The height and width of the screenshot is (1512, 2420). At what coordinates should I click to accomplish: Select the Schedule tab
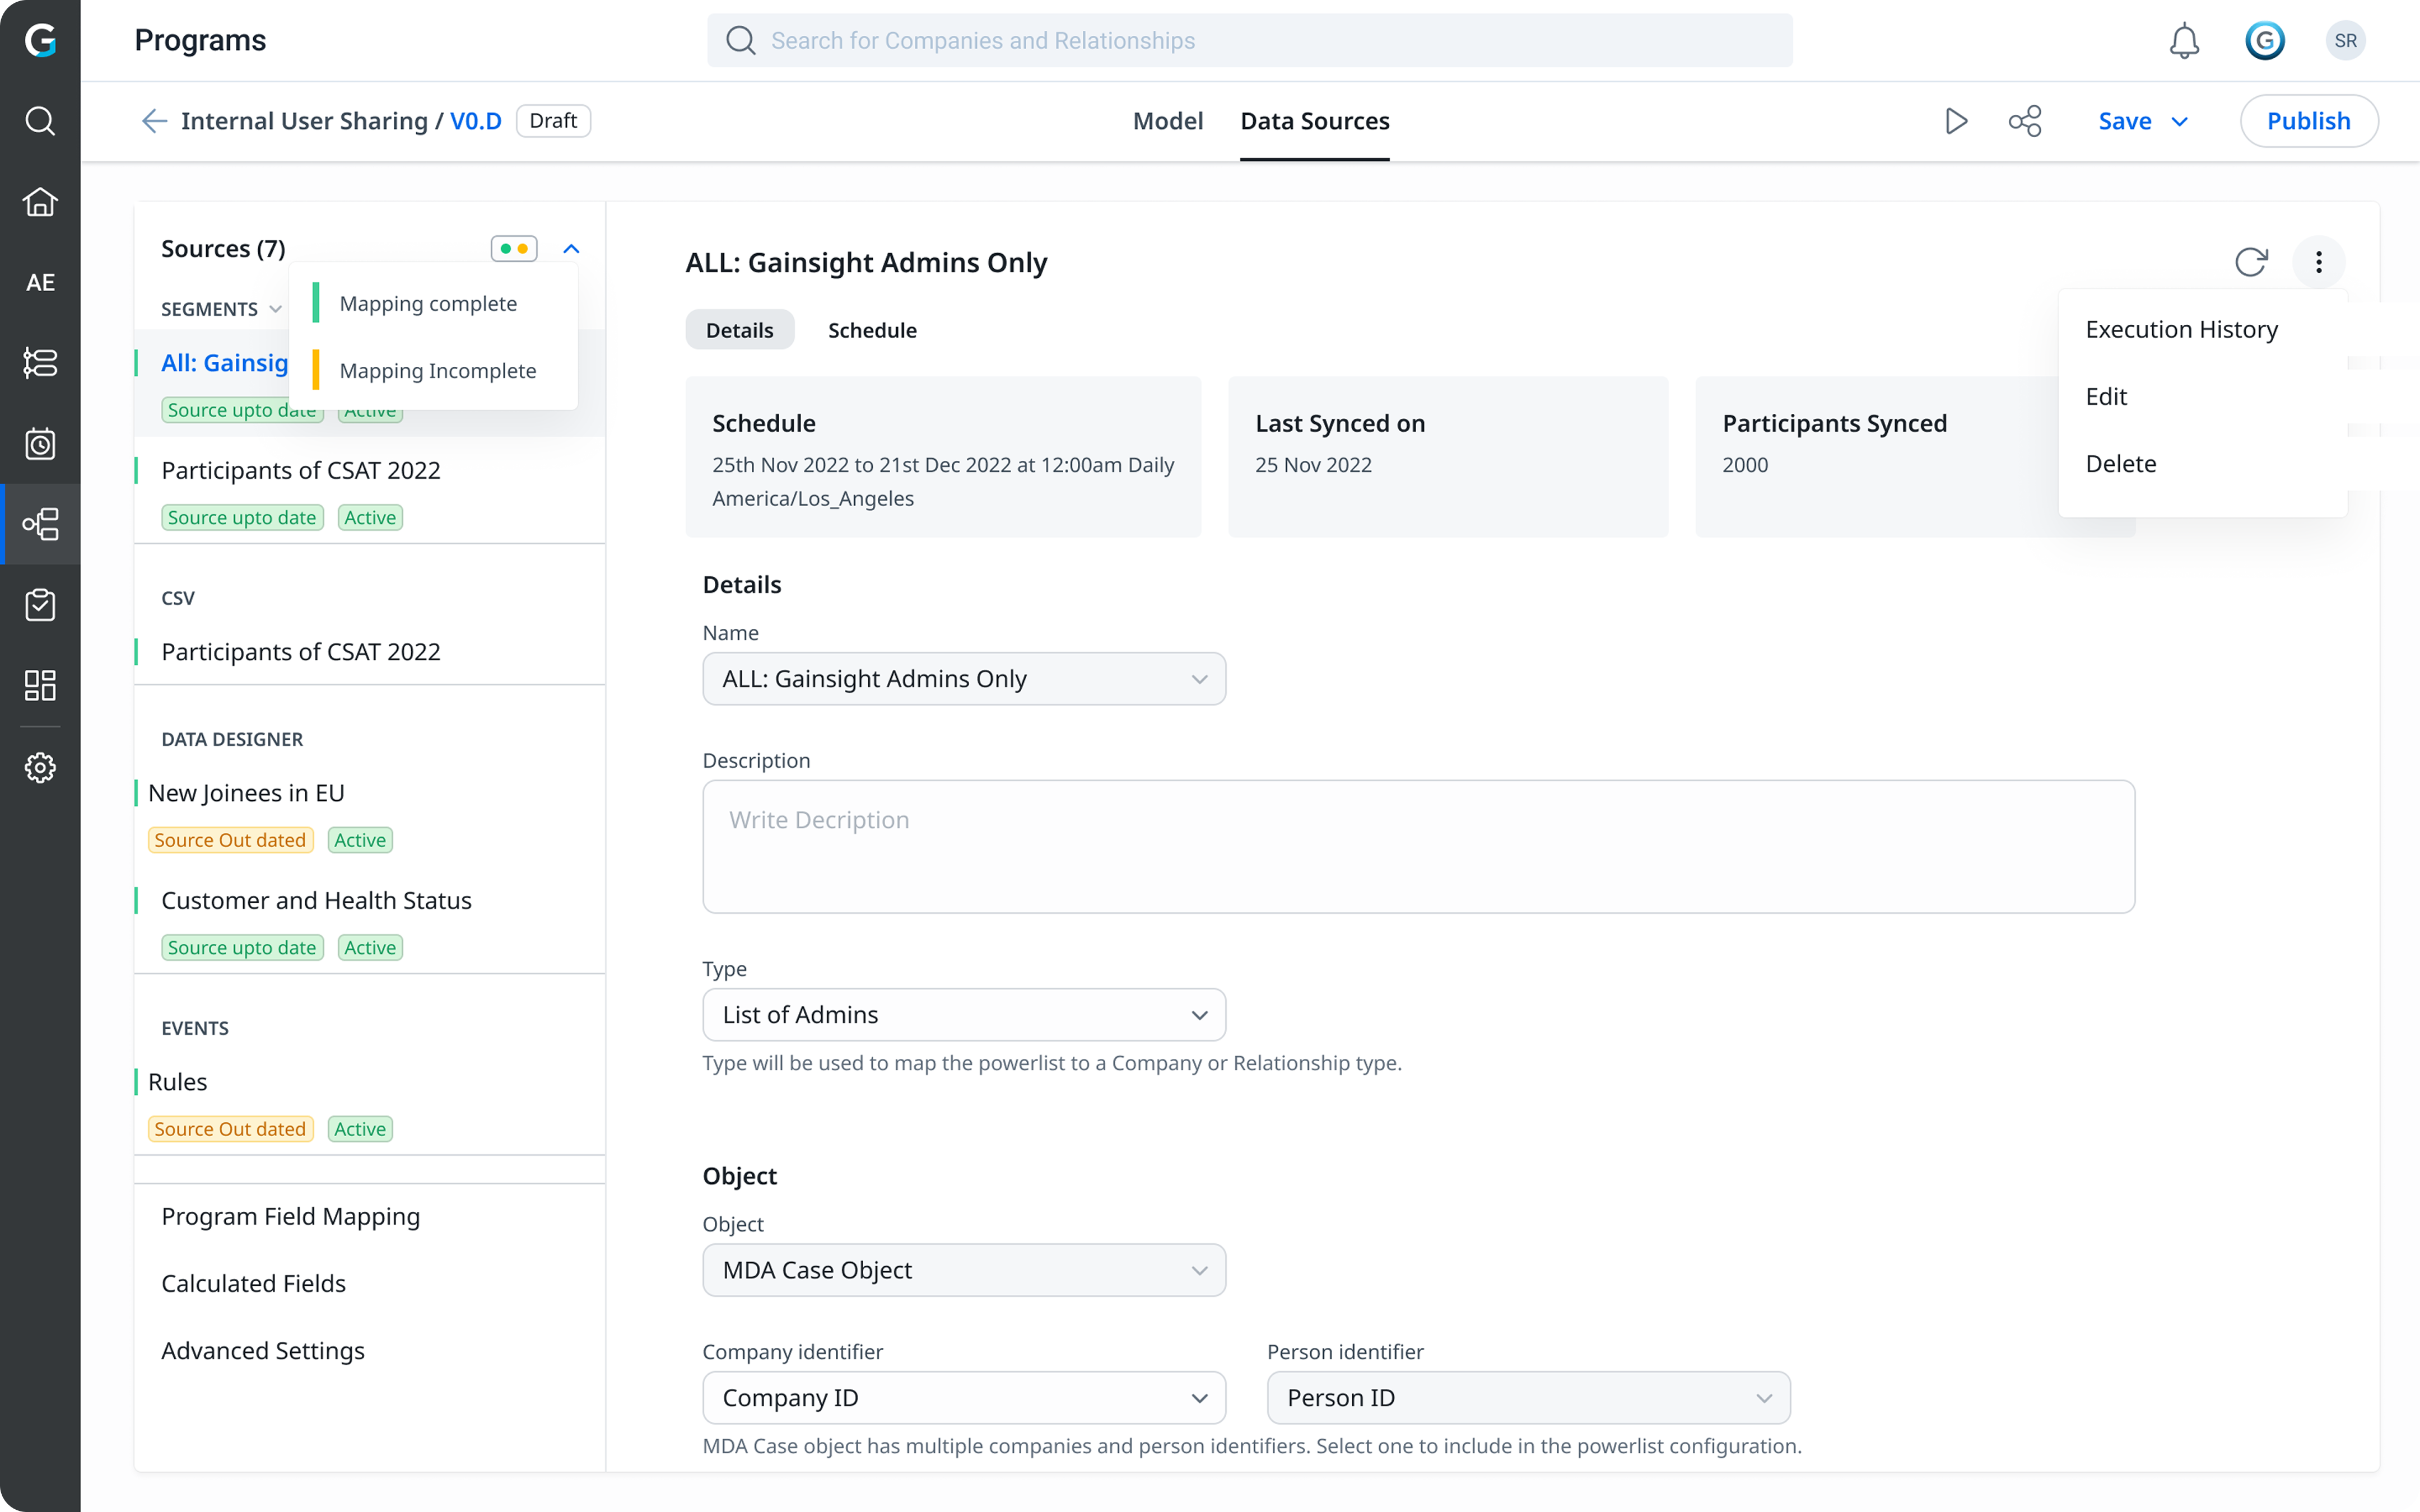pos(872,330)
